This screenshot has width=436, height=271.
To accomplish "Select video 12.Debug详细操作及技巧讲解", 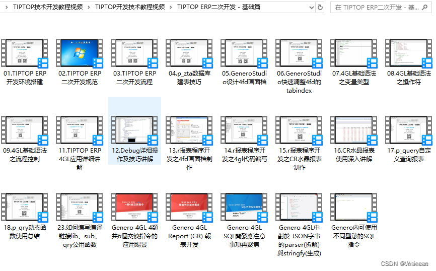I will tap(134, 130).
